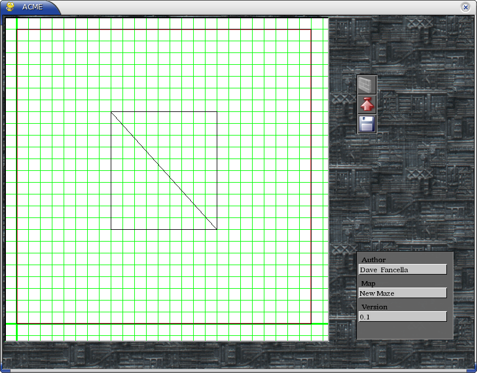Click the inner square's bottom-left corner
477x373 pixels.
111,229
